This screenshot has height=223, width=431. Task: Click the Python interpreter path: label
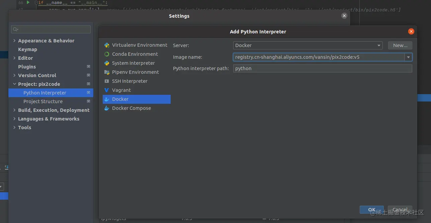click(x=201, y=68)
